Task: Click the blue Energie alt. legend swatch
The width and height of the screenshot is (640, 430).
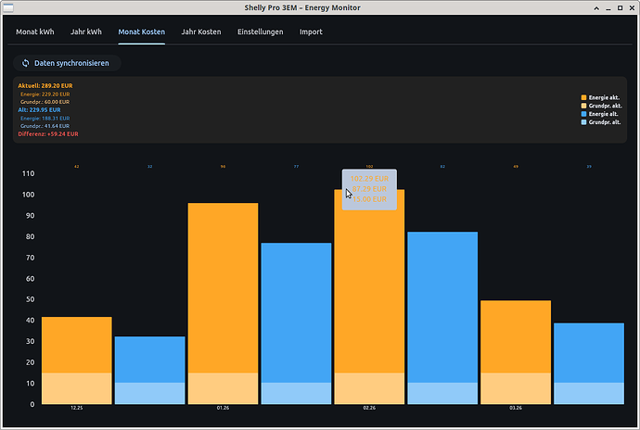Action: click(583, 114)
